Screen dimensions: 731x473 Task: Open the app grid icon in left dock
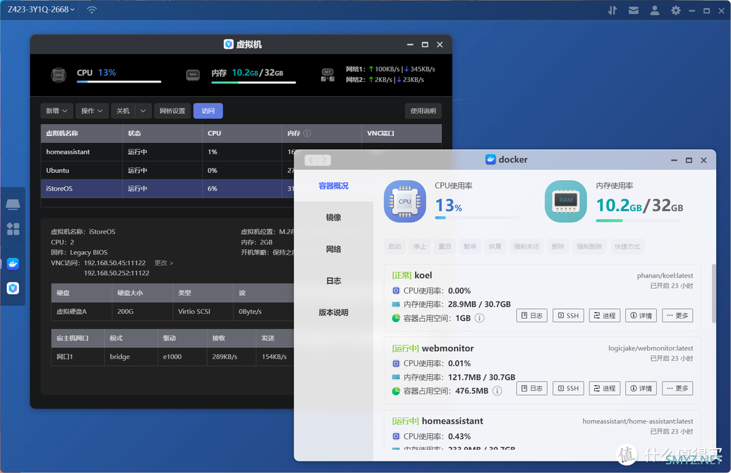[13, 229]
